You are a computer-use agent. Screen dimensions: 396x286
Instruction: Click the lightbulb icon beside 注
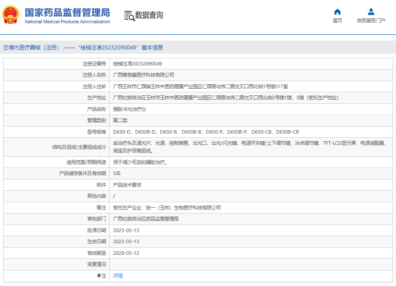tap(99, 276)
